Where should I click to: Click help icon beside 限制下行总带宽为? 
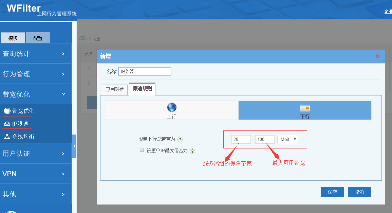(180, 140)
